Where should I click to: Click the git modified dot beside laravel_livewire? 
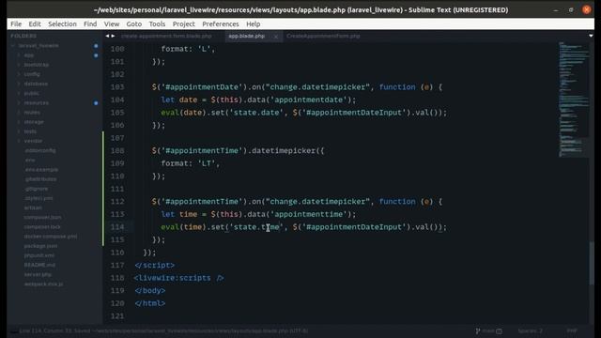pyautogui.click(x=96, y=46)
